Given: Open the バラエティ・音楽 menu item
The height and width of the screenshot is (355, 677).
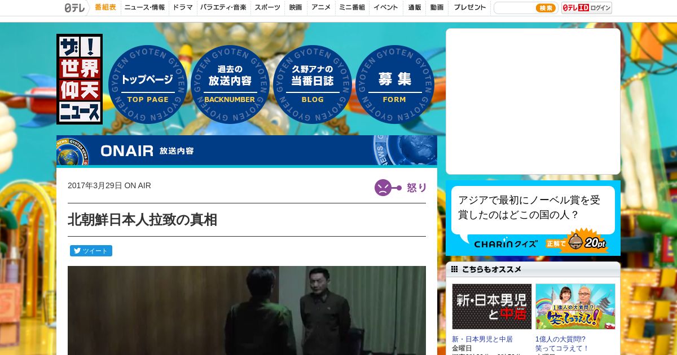Looking at the screenshot, I should pyautogui.click(x=223, y=8).
